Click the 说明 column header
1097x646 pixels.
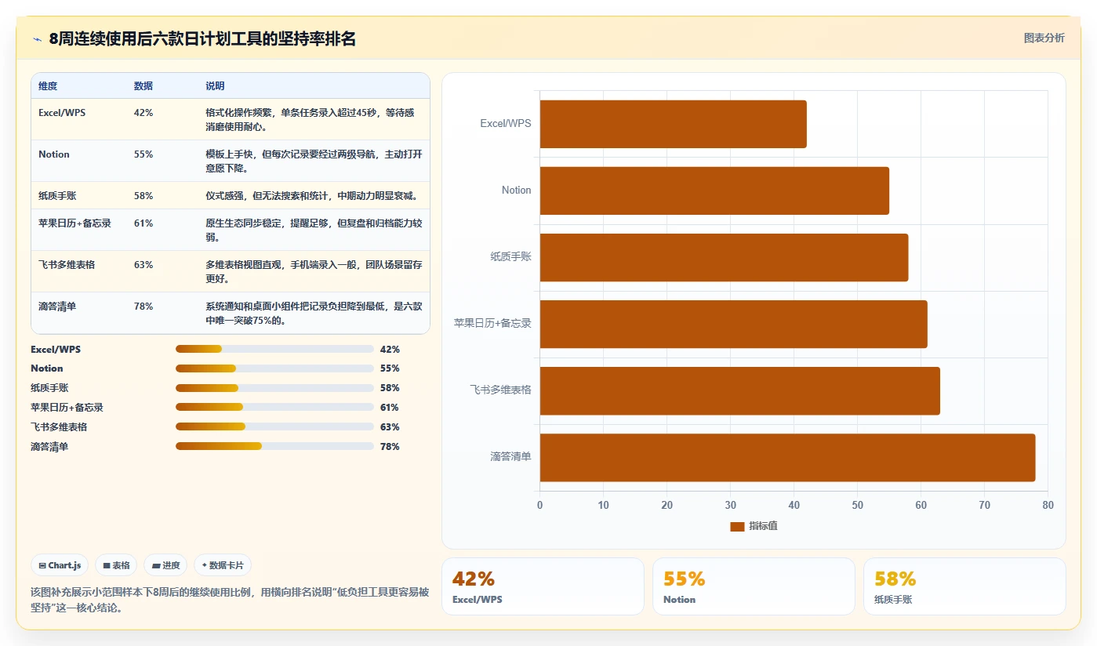click(215, 85)
